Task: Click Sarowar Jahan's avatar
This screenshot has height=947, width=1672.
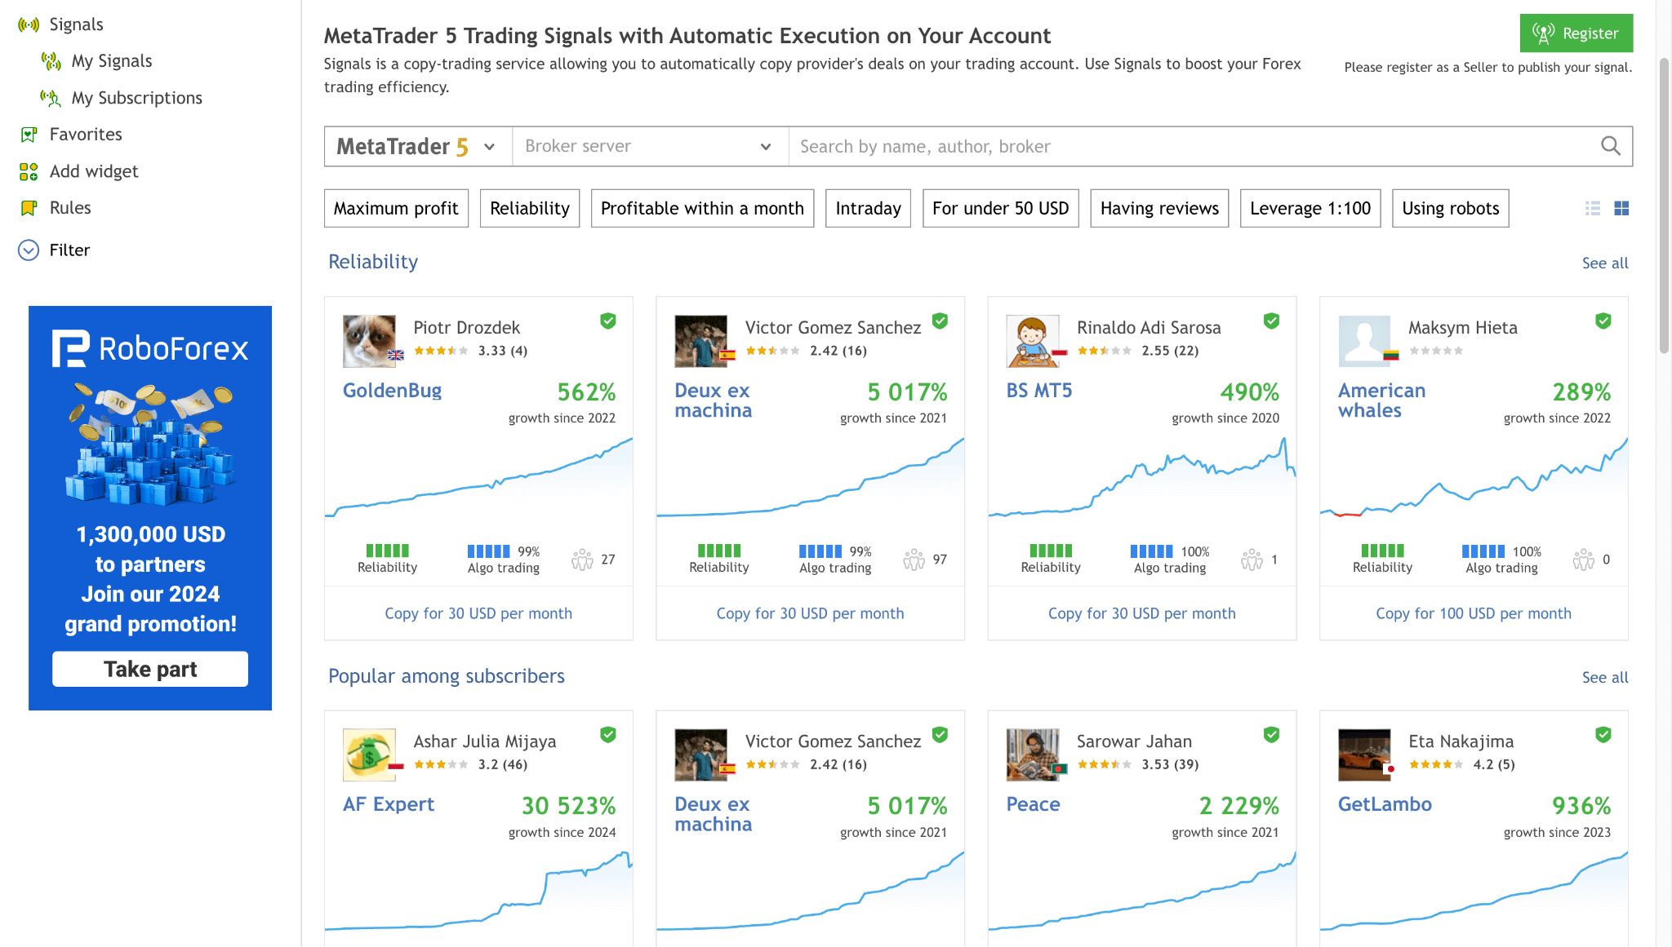Action: coord(1033,755)
